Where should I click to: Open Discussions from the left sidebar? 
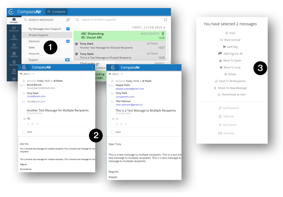(x=14, y=29)
